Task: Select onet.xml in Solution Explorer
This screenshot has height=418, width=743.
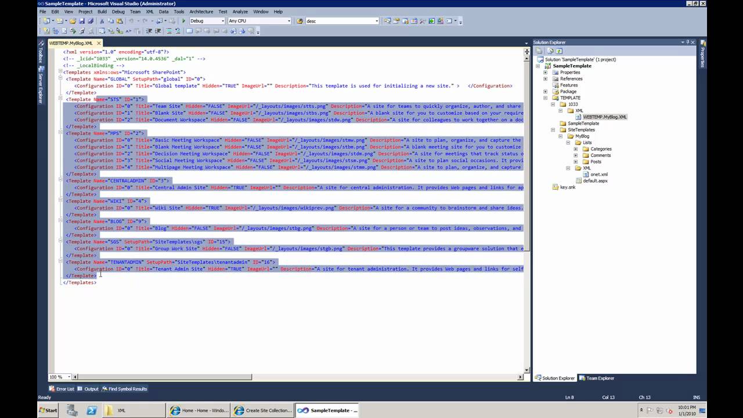Action: [599, 174]
